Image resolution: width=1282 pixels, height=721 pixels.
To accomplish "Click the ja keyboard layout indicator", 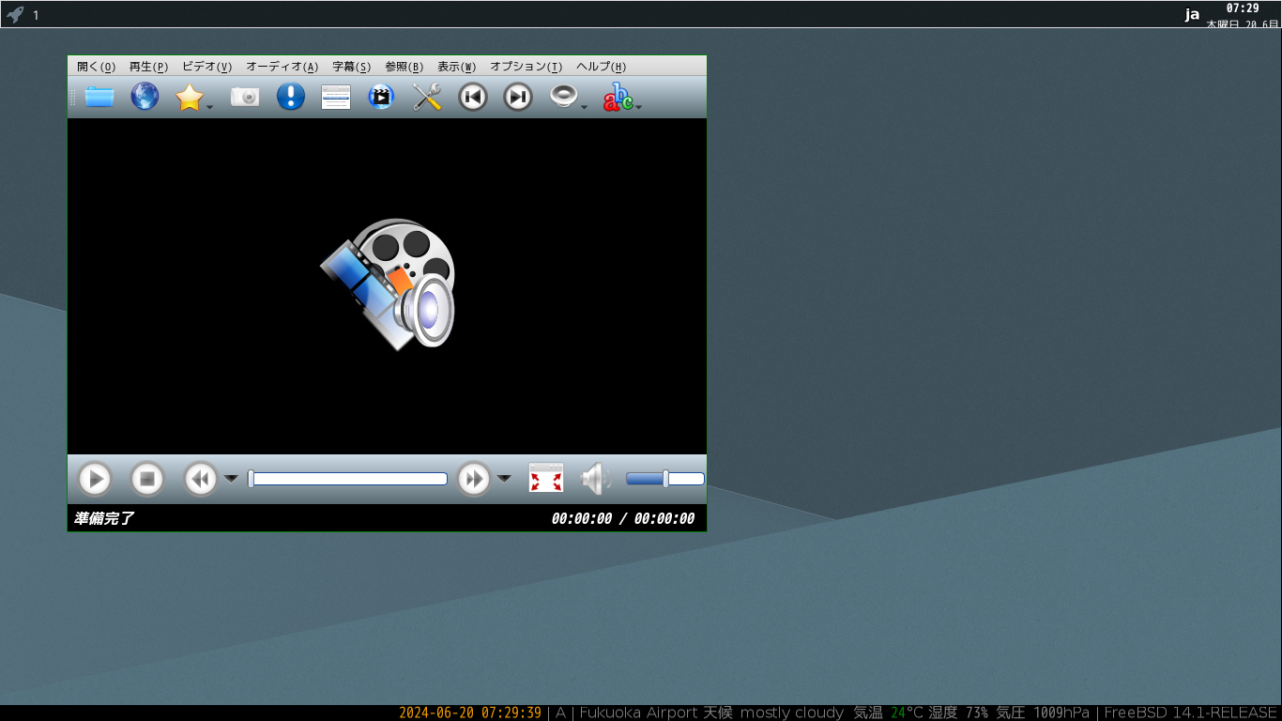I will 1192,14.
